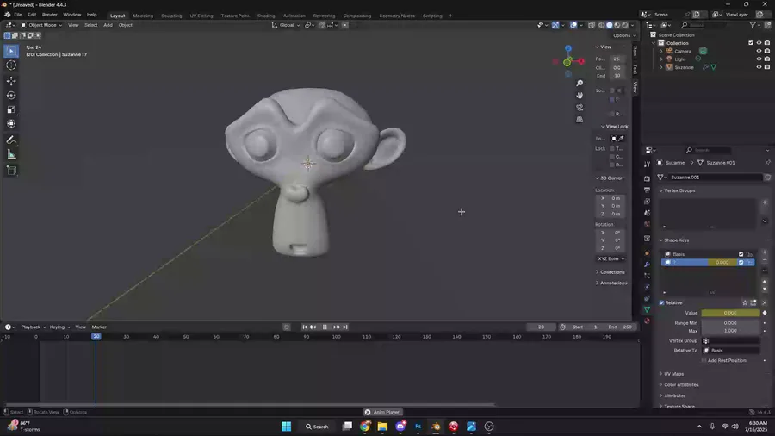775x436 pixels.
Task: Click the Add Rest Position button
Action: click(x=723, y=360)
